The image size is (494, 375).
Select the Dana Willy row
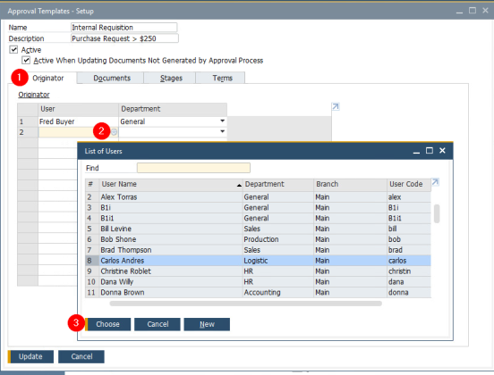click(258, 281)
